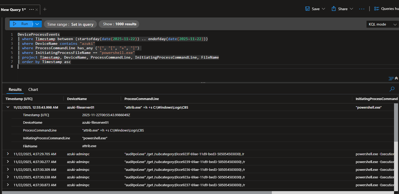Collapse the azuki-fileserver01 result row
The height and width of the screenshot is (194, 399).
point(8,107)
